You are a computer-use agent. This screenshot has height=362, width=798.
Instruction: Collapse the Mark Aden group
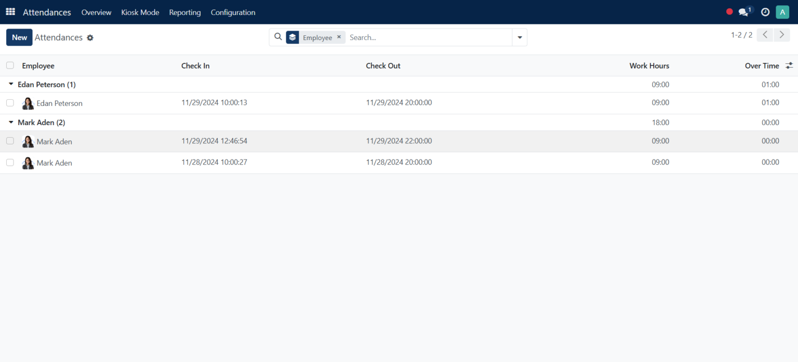pos(10,122)
